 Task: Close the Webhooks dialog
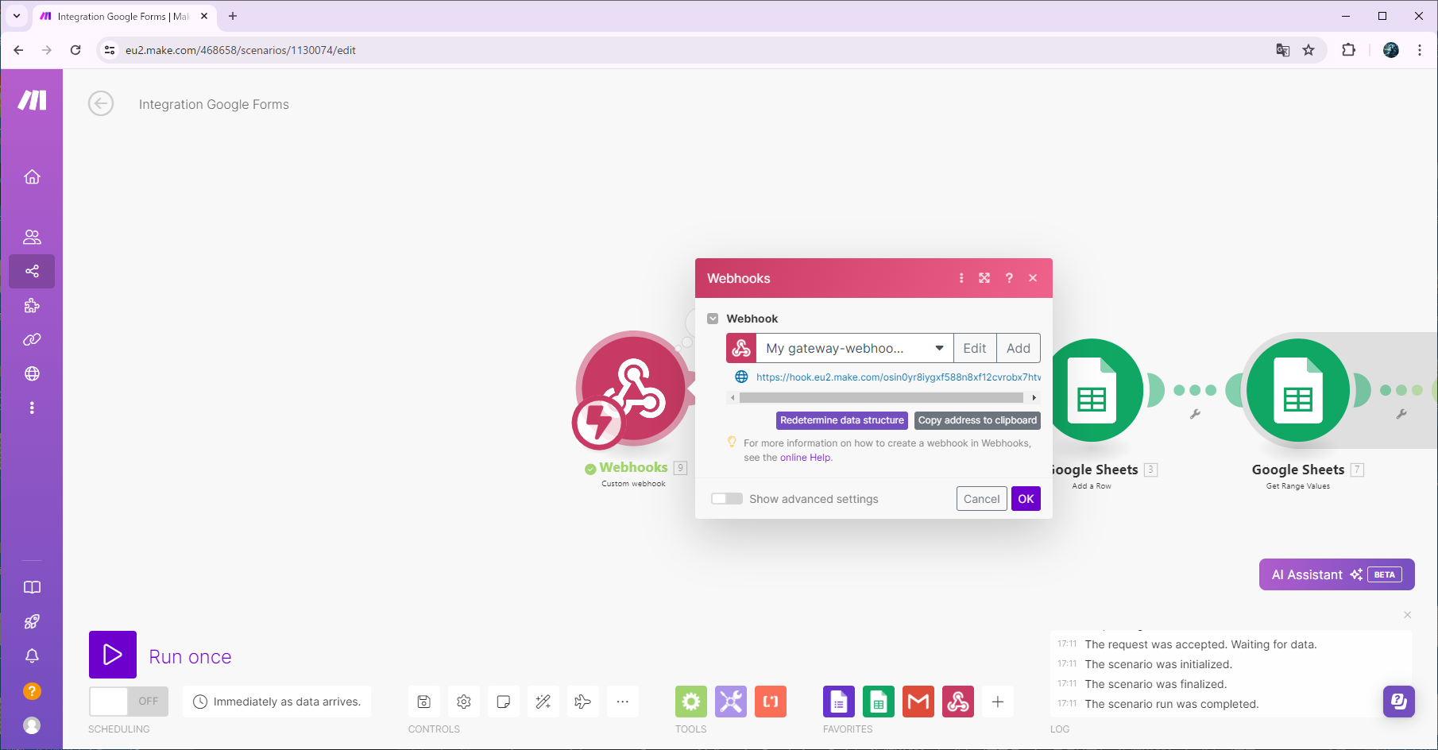coord(1033,278)
